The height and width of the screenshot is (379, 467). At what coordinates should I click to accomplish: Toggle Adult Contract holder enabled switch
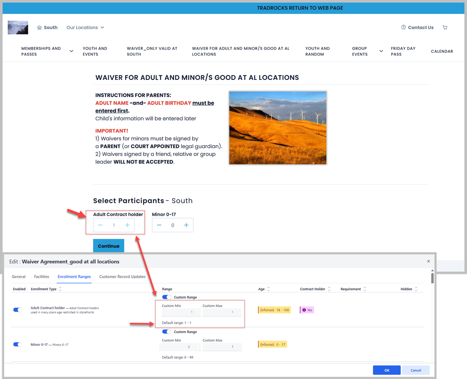17,310
